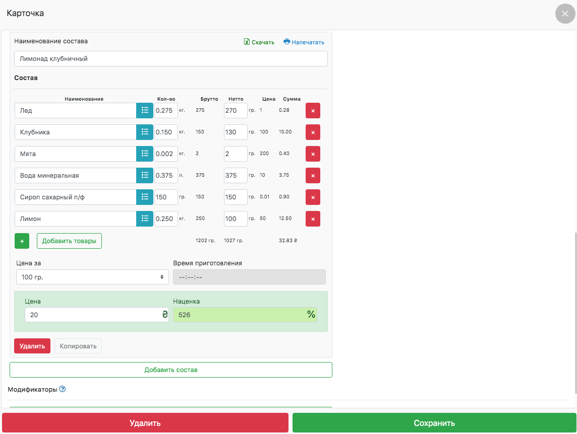Image resolution: width=577 pixels, height=434 pixels.
Task: Remove Сироп сахарный п/ф from composition
Action: point(313,197)
